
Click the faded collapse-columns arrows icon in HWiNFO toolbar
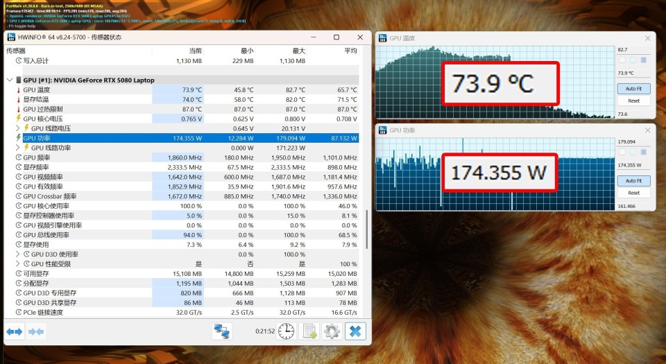[x=35, y=331]
